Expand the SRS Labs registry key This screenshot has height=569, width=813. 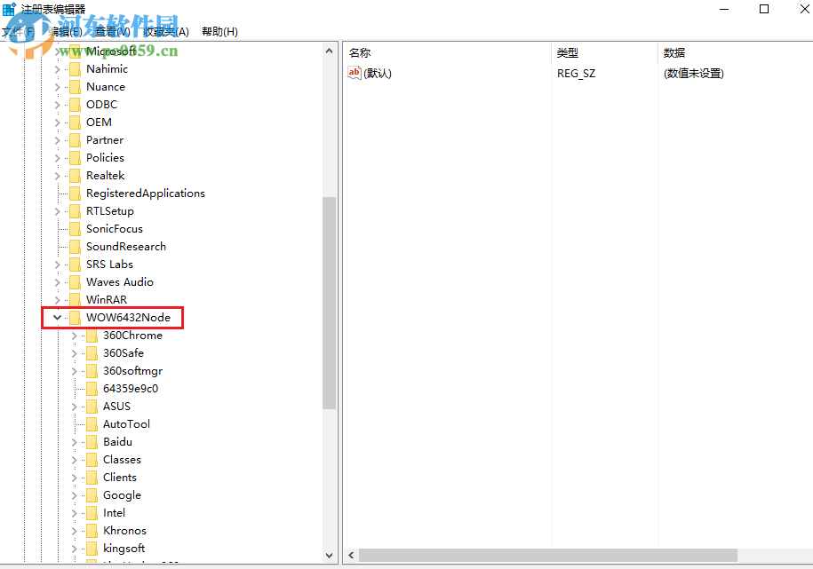pyautogui.click(x=57, y=264)
